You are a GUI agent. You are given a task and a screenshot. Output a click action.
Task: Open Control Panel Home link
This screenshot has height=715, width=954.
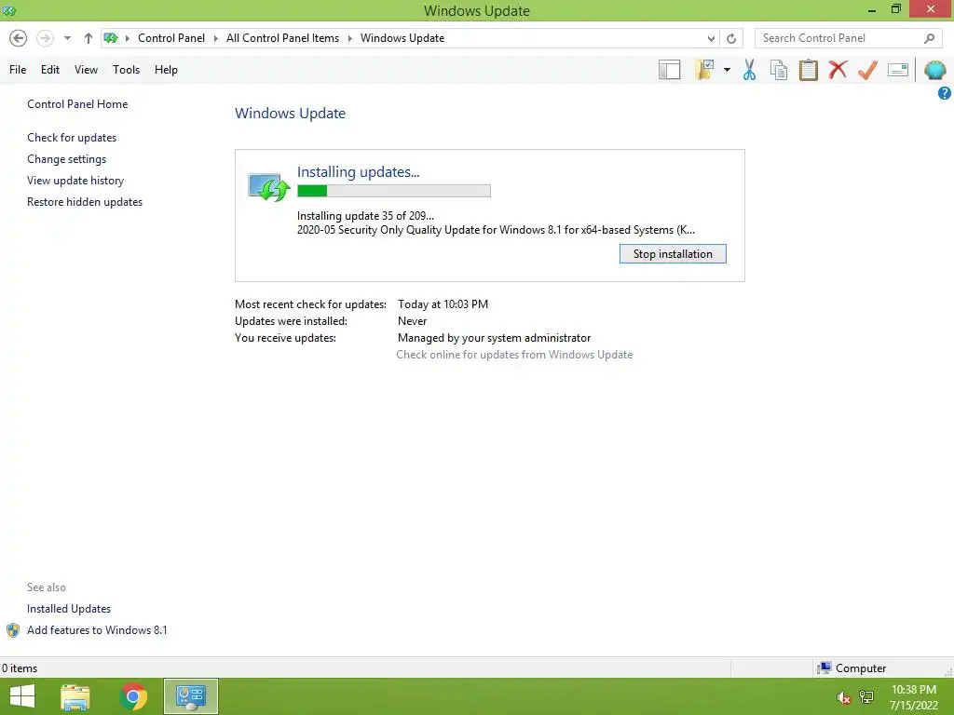tap(77, 104)
